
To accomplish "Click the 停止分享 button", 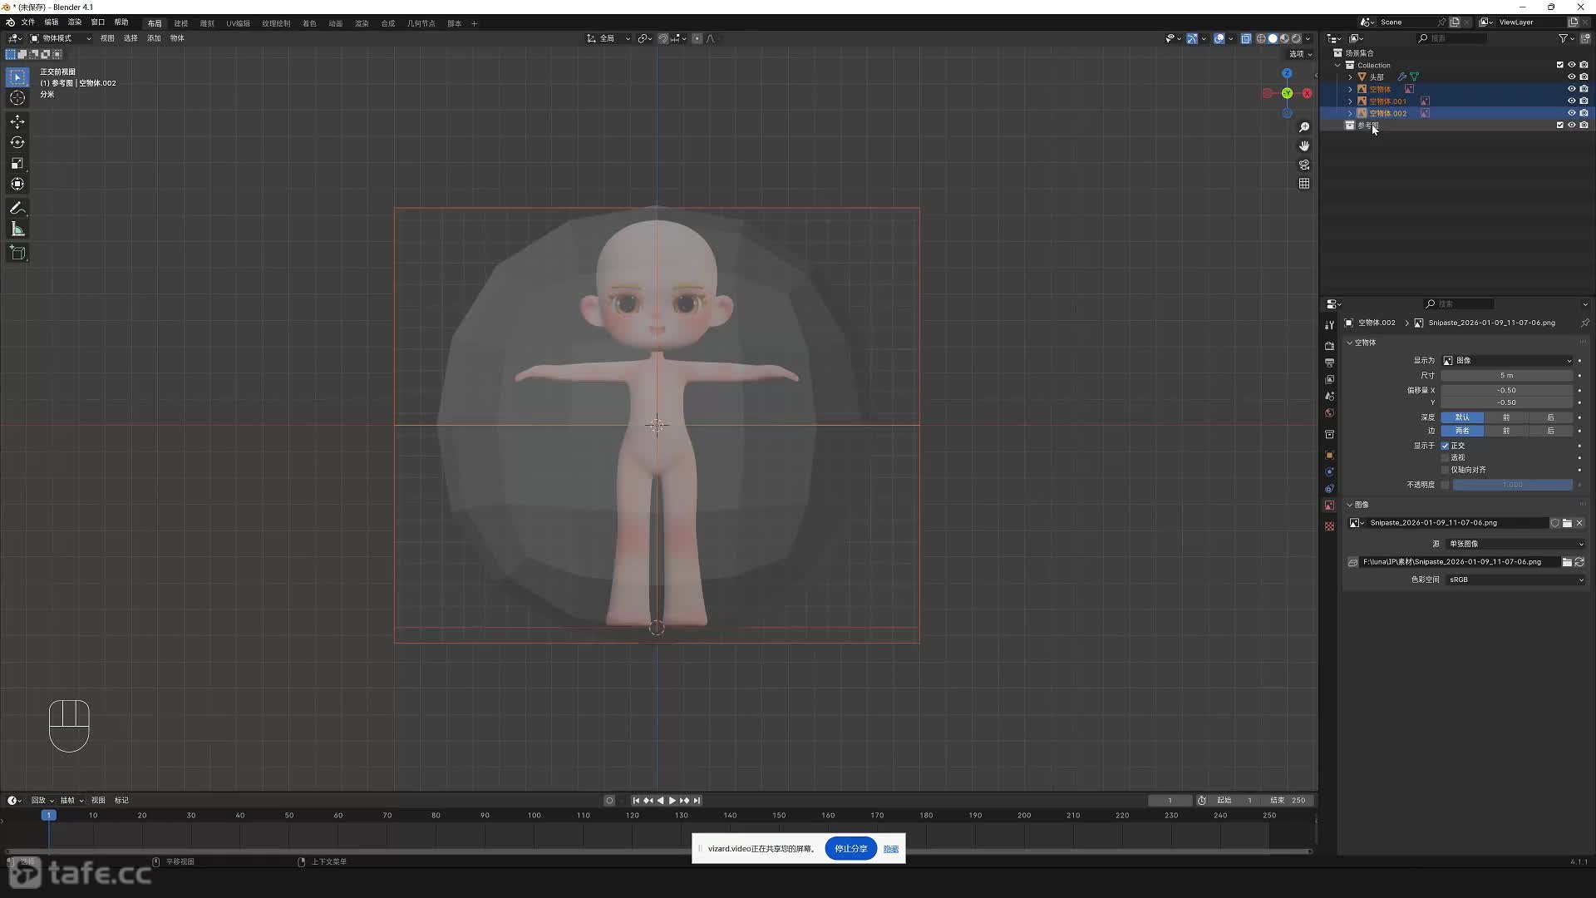I will 850,848.
